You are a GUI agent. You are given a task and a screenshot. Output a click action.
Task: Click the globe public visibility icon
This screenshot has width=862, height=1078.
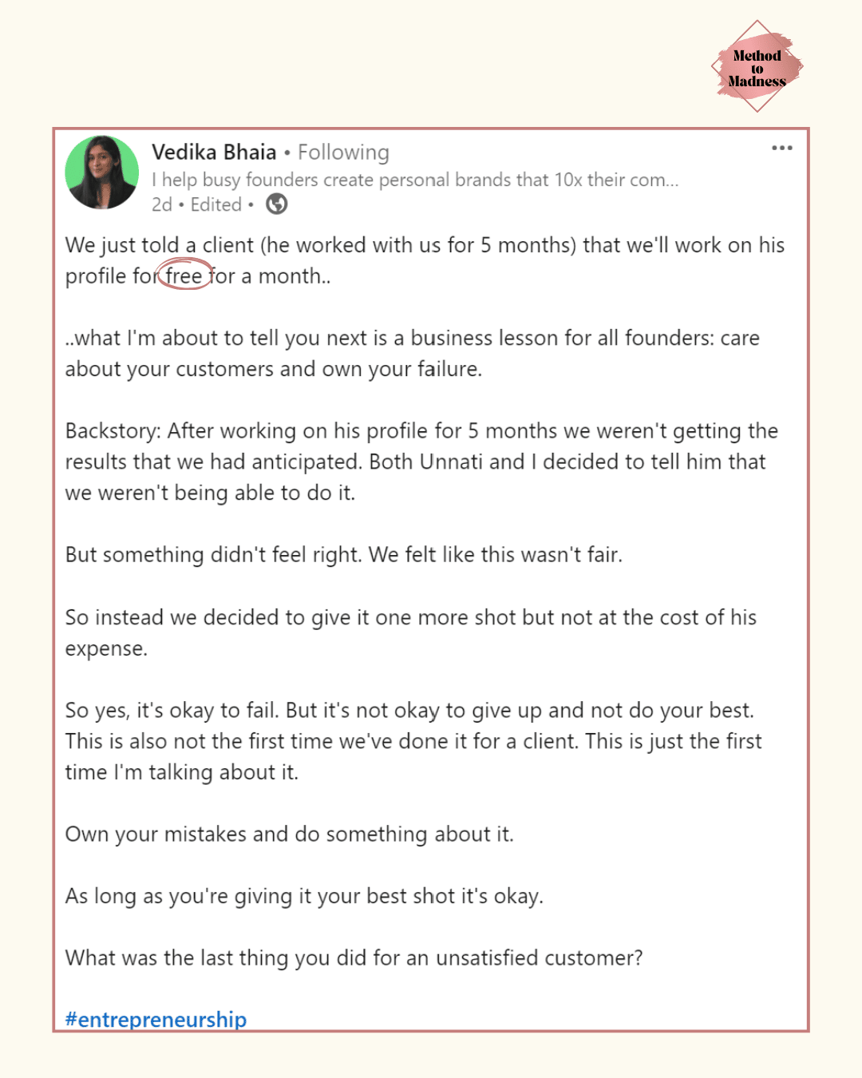pyautogui.click(x=277, y=204)
